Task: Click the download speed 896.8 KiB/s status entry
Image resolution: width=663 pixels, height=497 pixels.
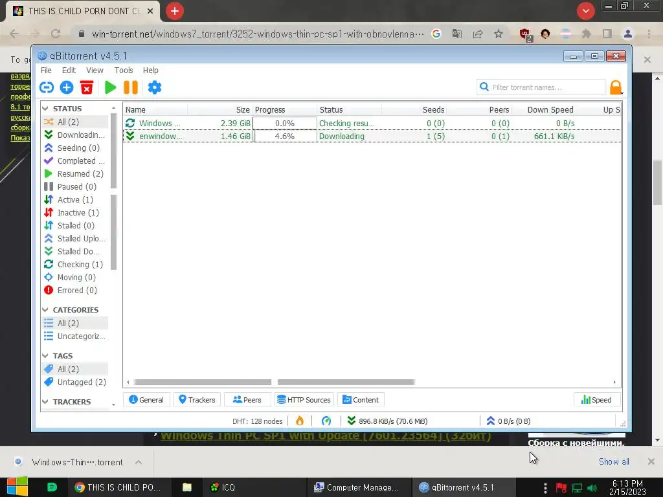Action: coord(387,421)
